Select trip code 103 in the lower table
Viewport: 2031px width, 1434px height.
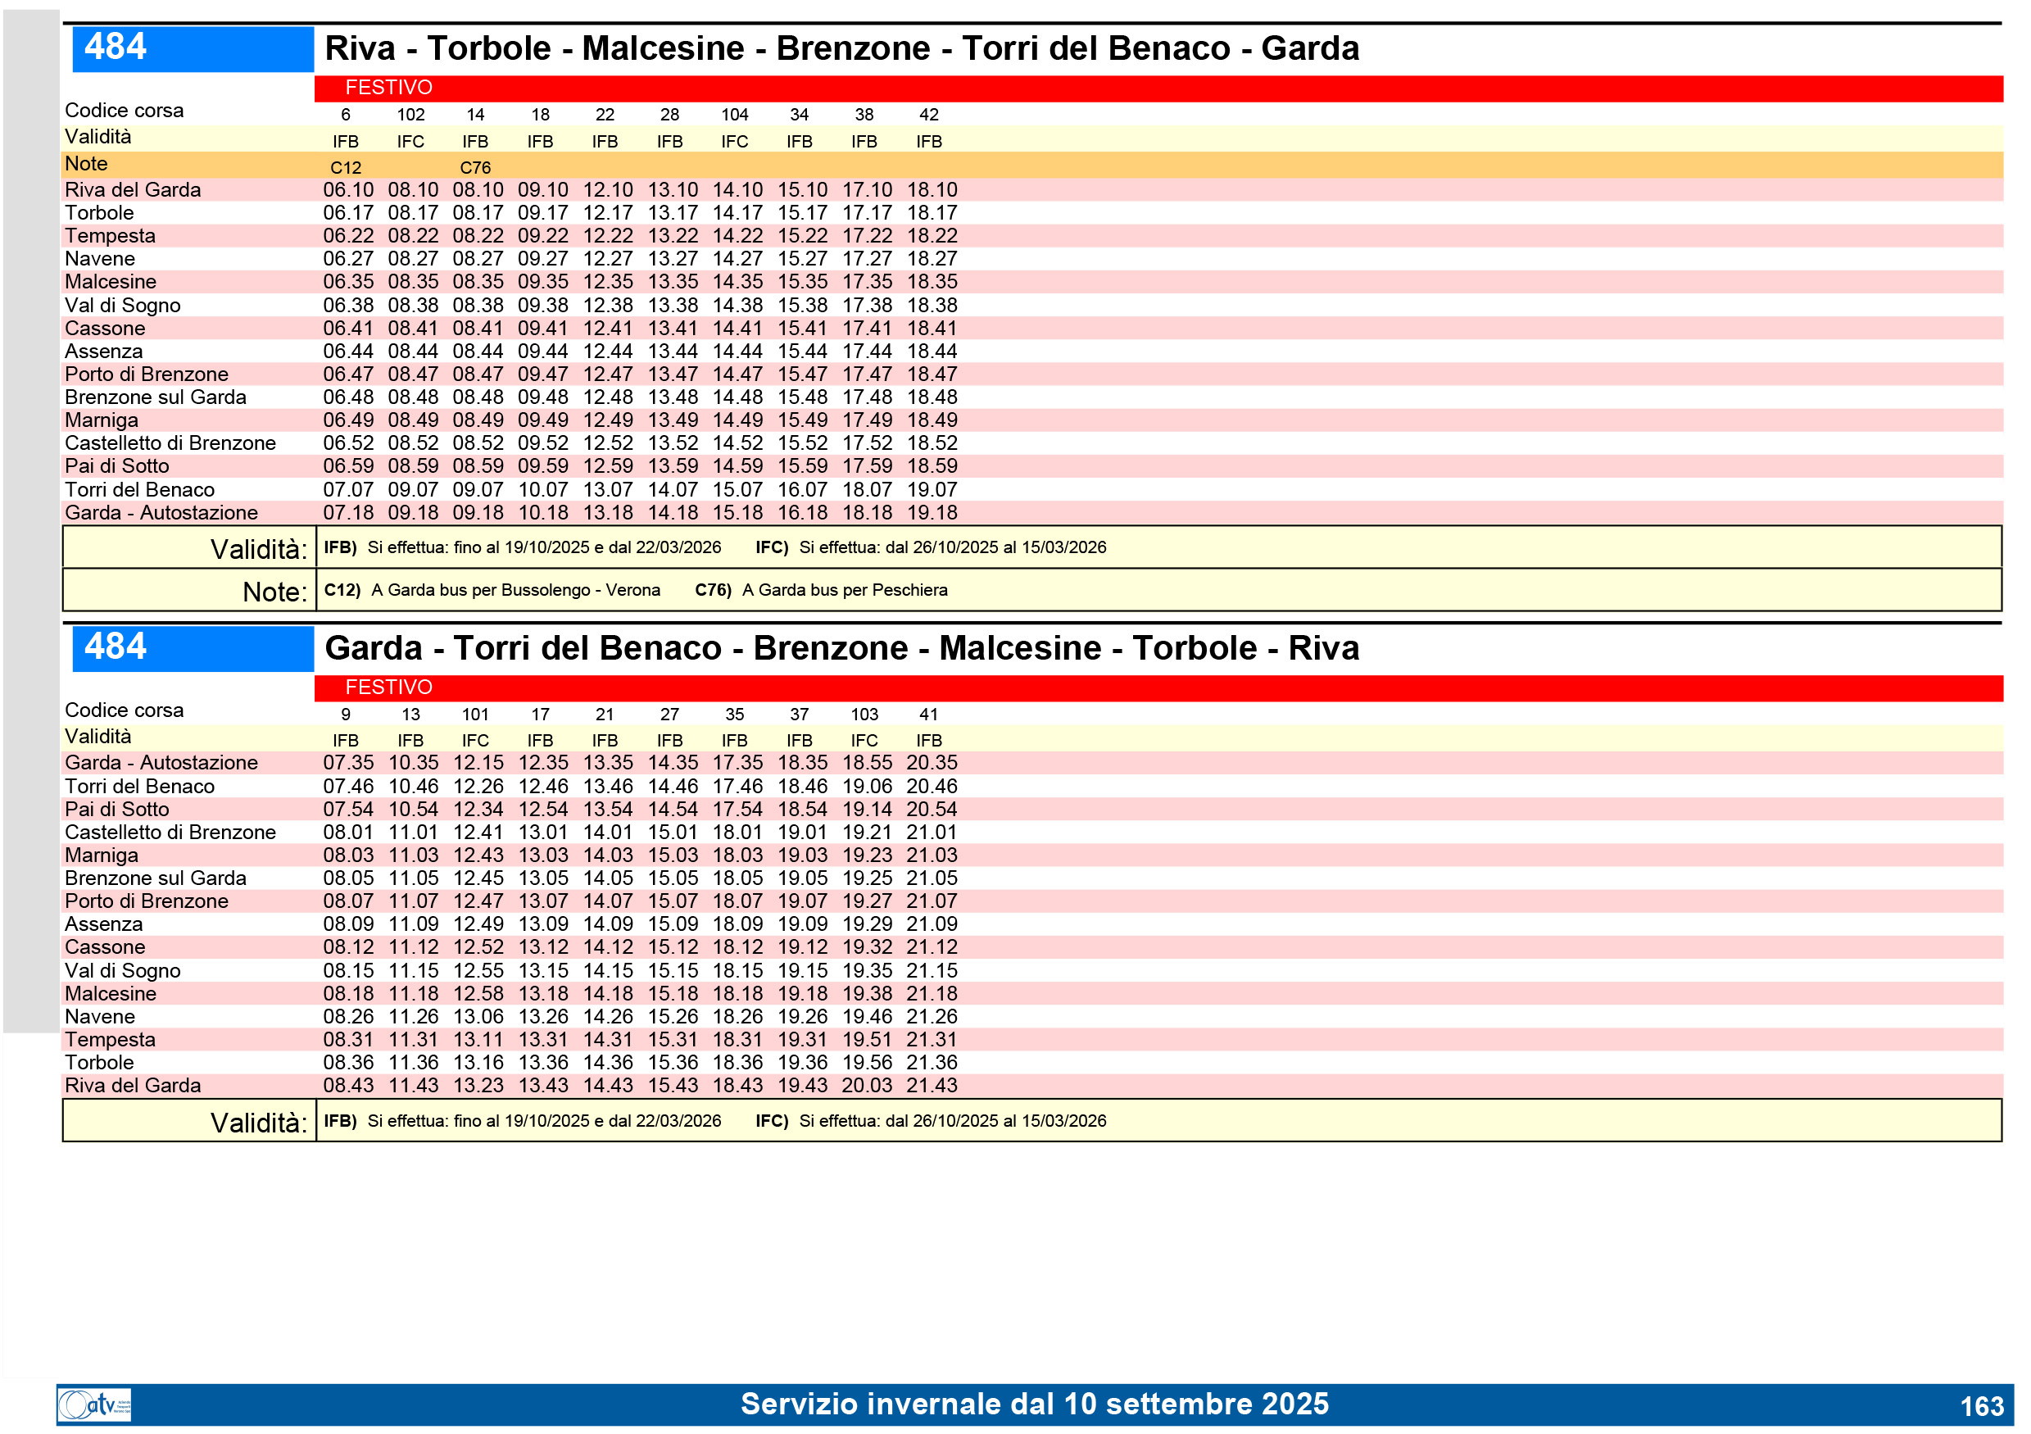[x=864, y=714]
